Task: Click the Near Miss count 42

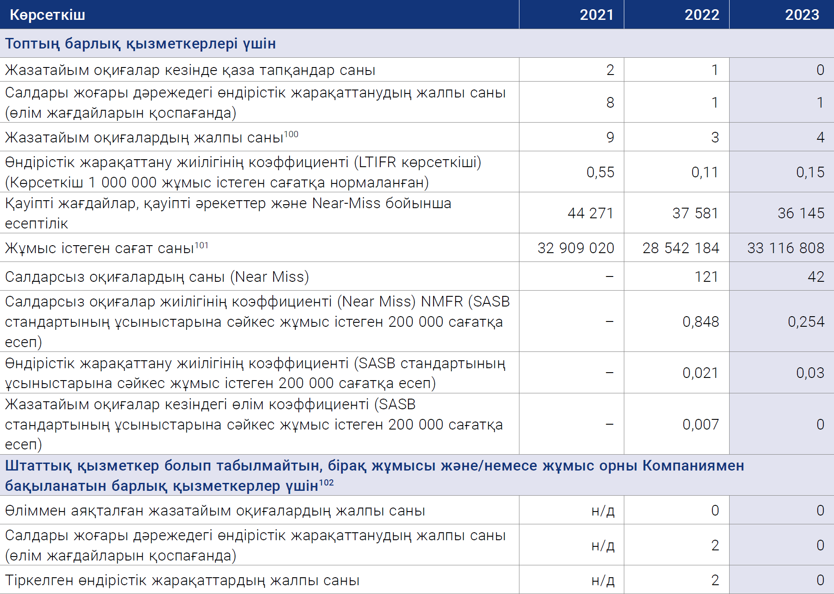Action: pyautogui.click(x=816, y=277)
